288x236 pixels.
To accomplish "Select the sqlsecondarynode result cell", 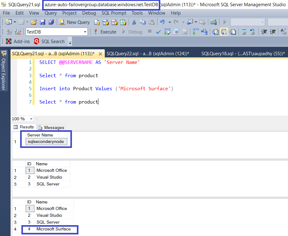I will pyautogui.click(x=46, y=141).
